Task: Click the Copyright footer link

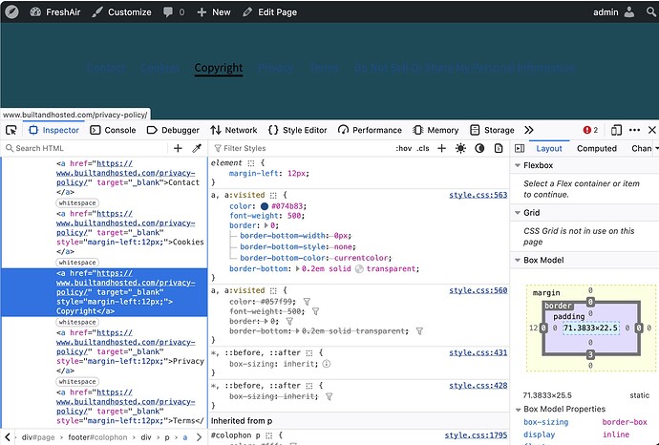Action: tap(219, 68)
